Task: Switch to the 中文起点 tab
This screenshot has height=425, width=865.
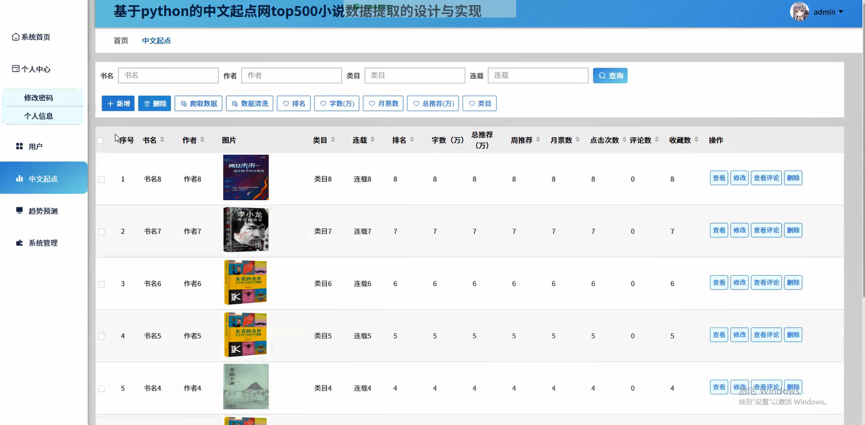Action: (156, 40)
